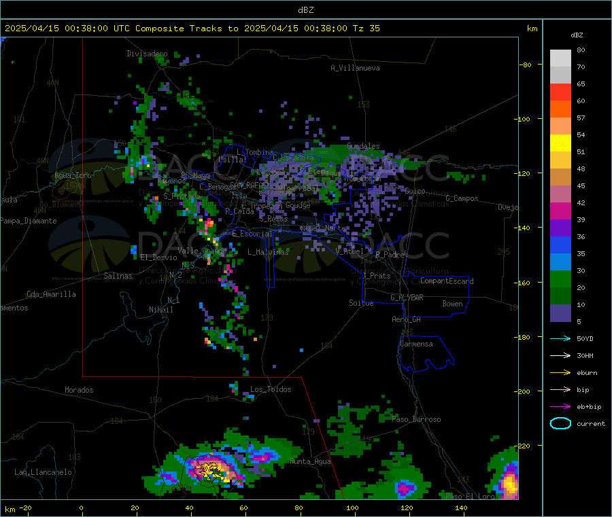Click the 0 km tick on horizontal axis

[81, 507]
